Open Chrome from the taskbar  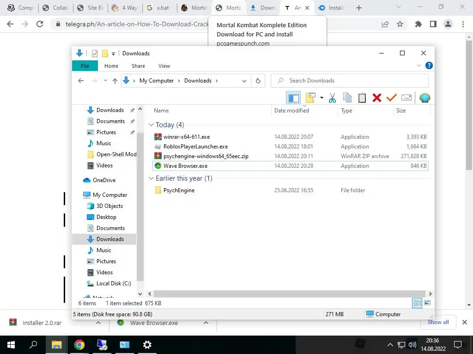coord(79,345)
